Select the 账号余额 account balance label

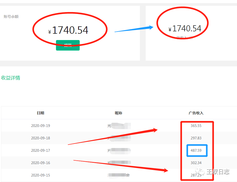[11, 16]
